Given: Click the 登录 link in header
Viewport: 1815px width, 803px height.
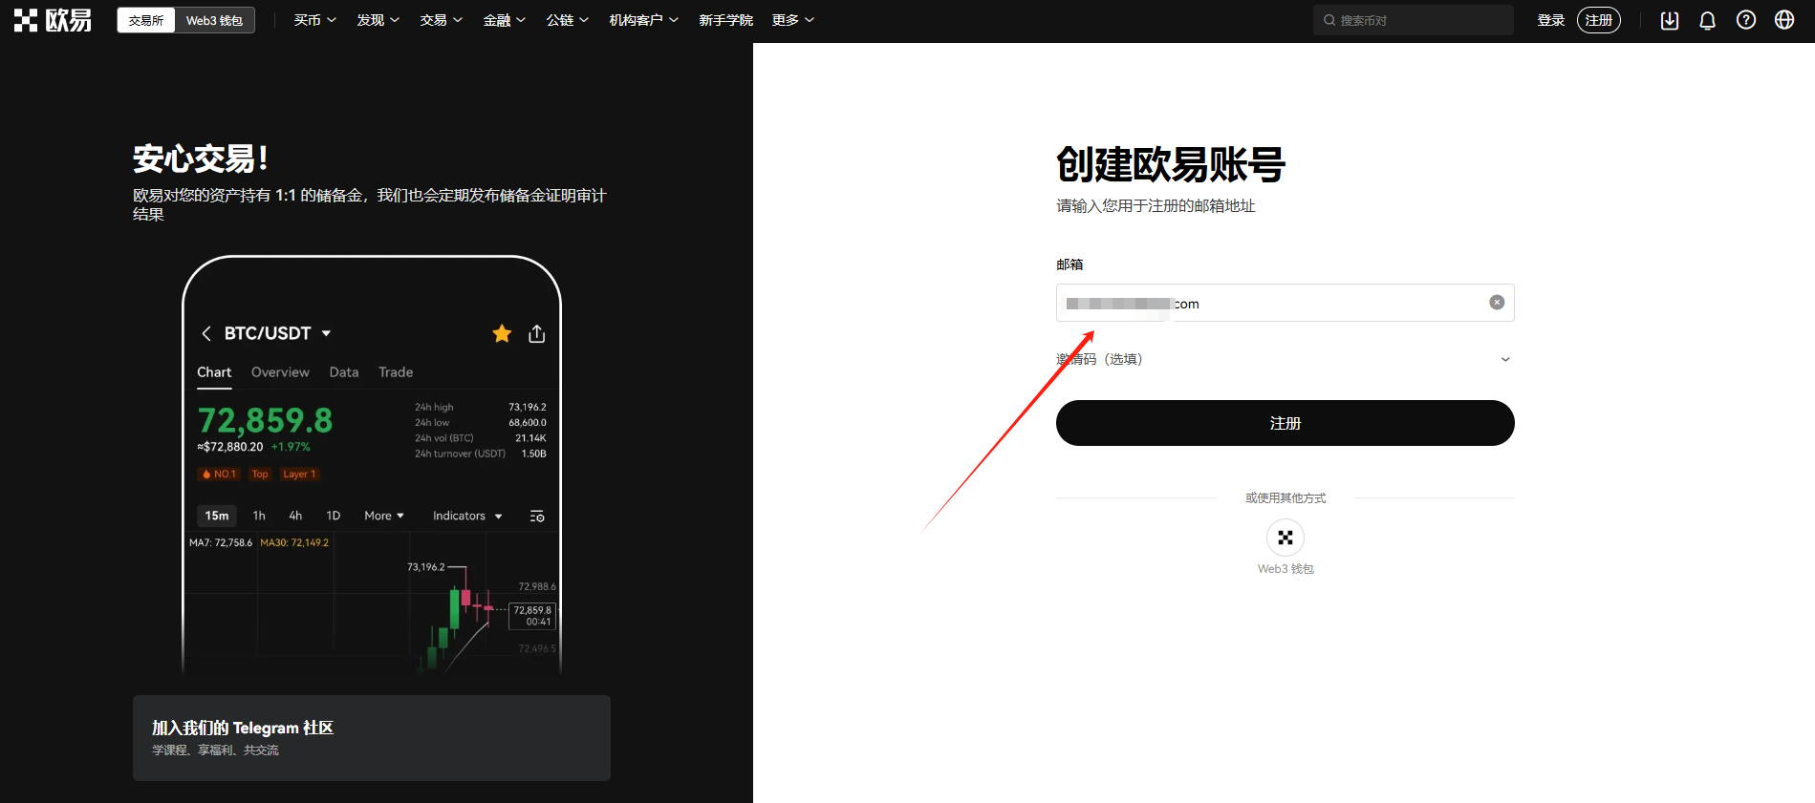Looking at the screenshot, I should coord(1550,20).
